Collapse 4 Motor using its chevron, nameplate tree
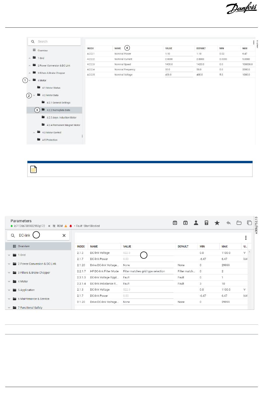 (x=30, y=80)
